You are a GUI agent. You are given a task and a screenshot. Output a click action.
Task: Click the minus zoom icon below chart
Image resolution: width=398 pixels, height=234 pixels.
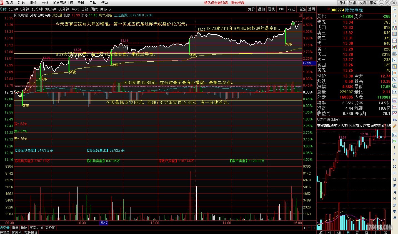pyautogui.click(x=309, y=228)
